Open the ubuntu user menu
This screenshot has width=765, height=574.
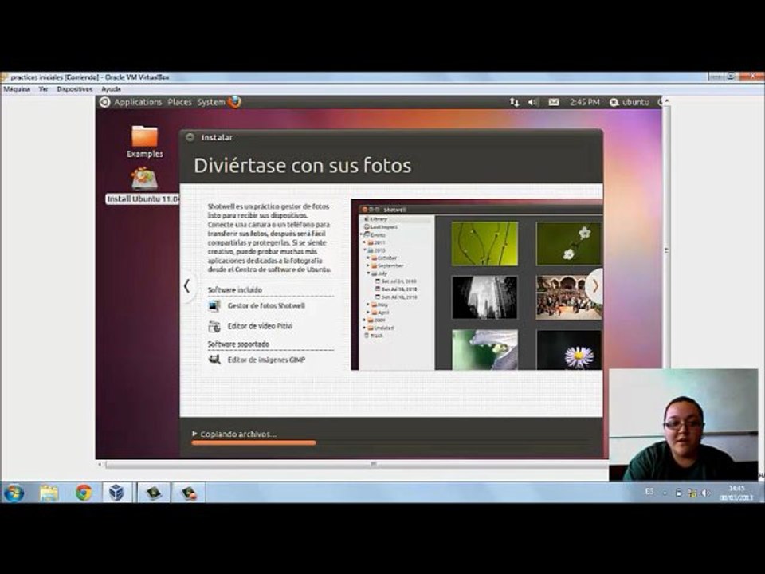(630, 102)
